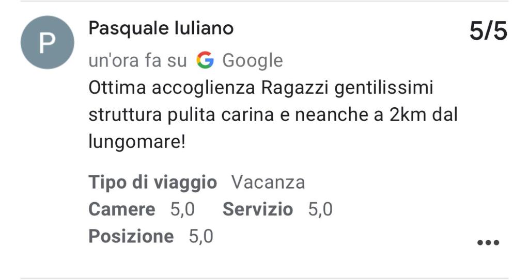Click the Posizione rating label
The width and height of the screenshot is (529, 280).
click(131, 236)
